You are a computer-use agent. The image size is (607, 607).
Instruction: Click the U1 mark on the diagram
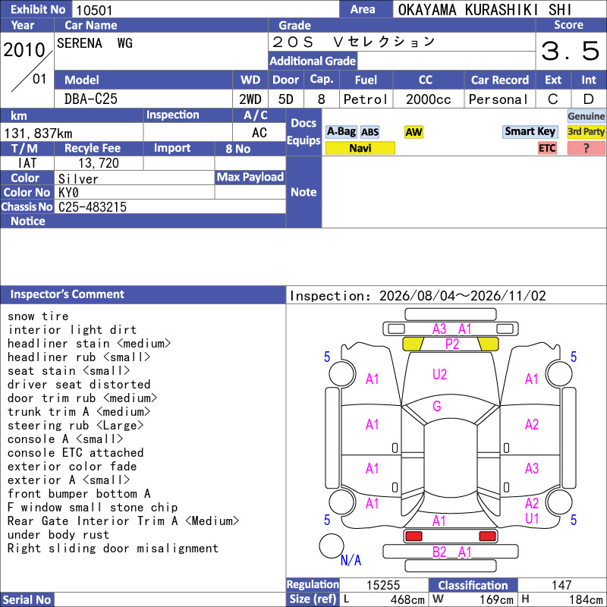(x=532, y=518)
